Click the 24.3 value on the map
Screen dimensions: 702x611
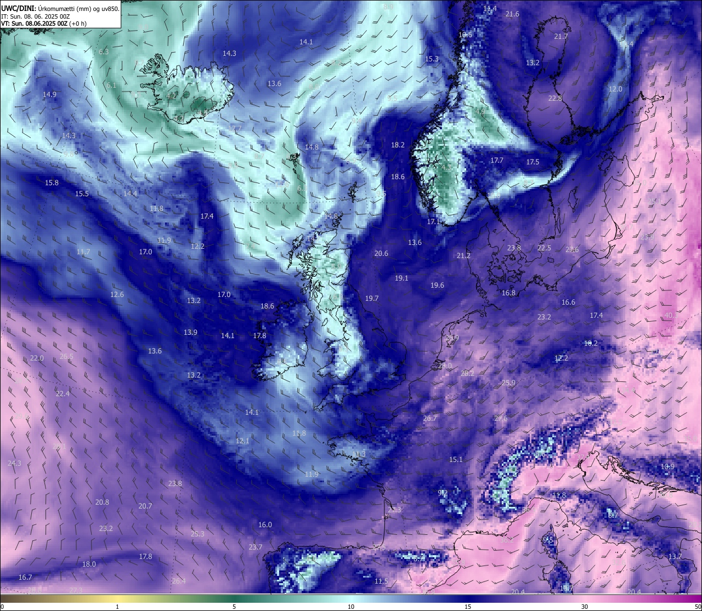(14, 463)
